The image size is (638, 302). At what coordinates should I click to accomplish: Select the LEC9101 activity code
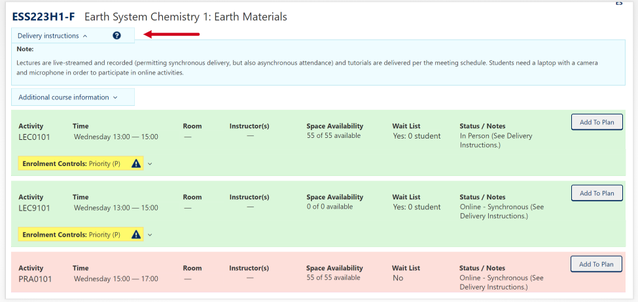click(34, 208)
